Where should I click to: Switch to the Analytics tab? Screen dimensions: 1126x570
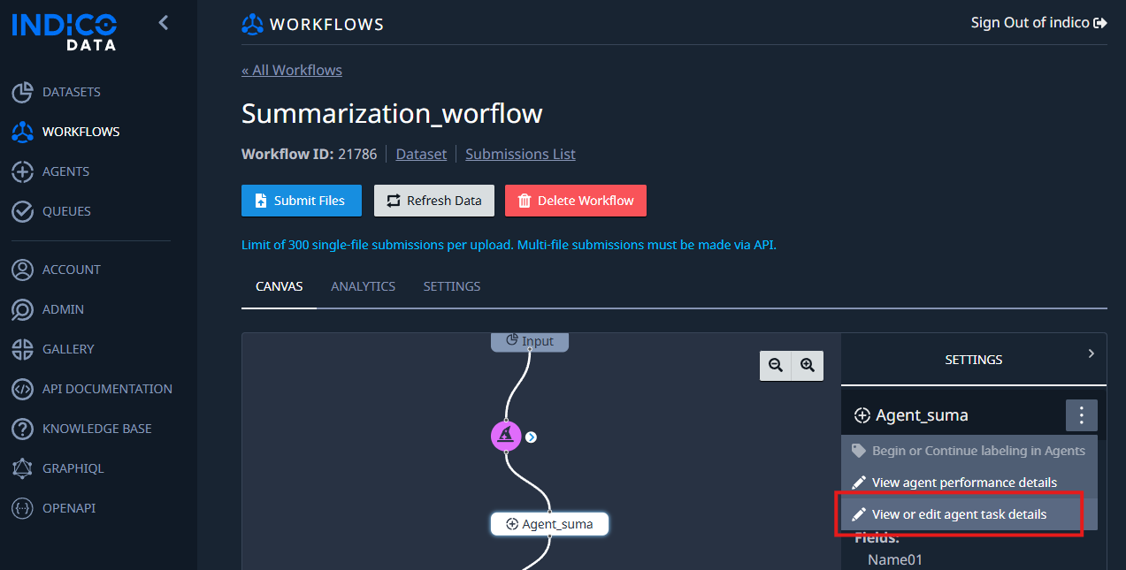(363, 286)
